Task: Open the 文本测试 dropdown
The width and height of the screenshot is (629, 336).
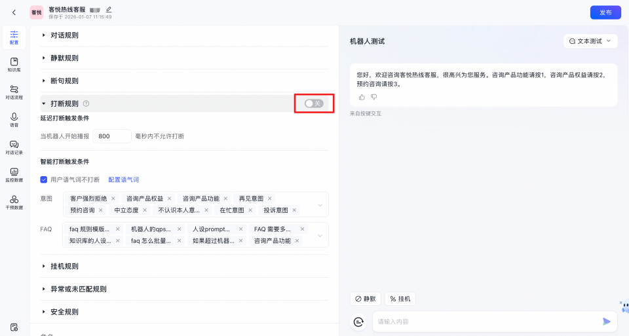Action: pos(590,41)
